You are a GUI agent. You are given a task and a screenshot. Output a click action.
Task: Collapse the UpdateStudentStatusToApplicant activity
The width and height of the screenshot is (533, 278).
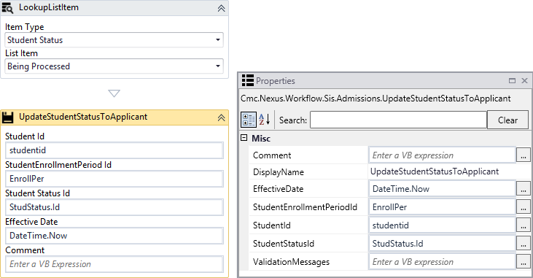(221, 117)
